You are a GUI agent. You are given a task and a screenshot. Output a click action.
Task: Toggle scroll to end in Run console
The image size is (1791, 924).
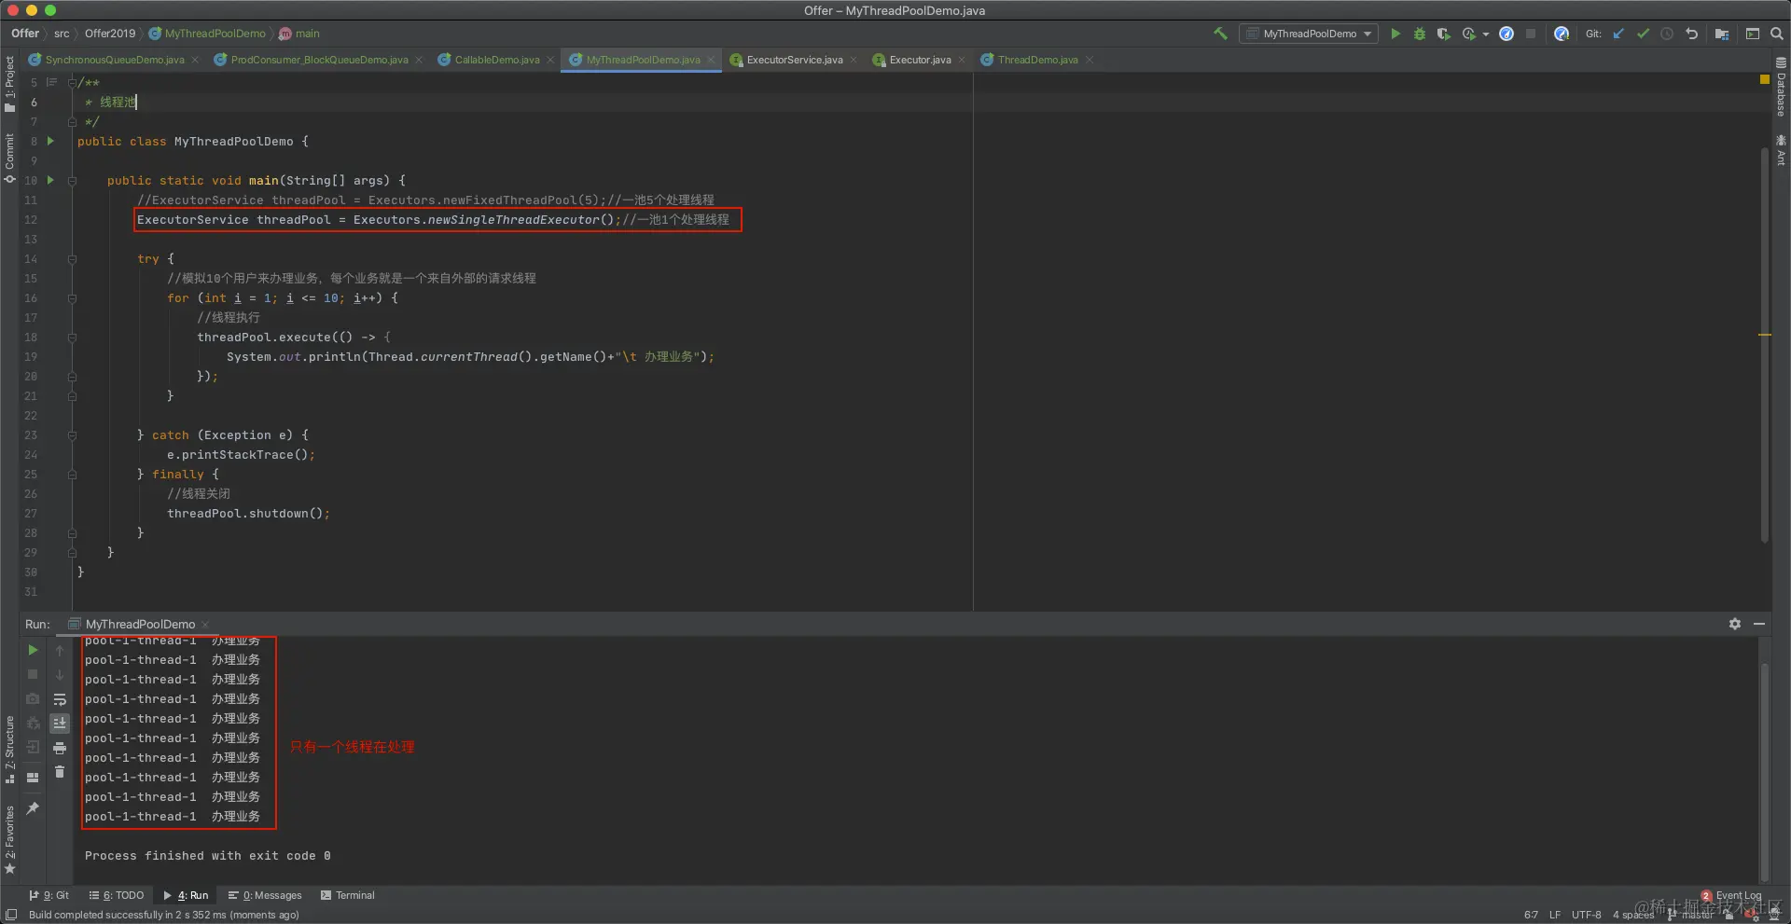click(x=60, y=724)
